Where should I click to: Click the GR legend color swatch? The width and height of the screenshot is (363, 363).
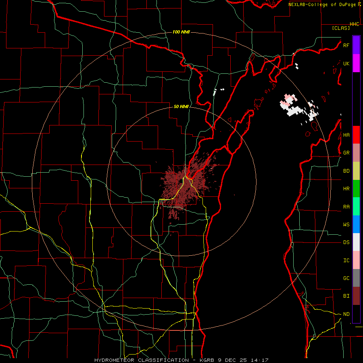[356, 153]
